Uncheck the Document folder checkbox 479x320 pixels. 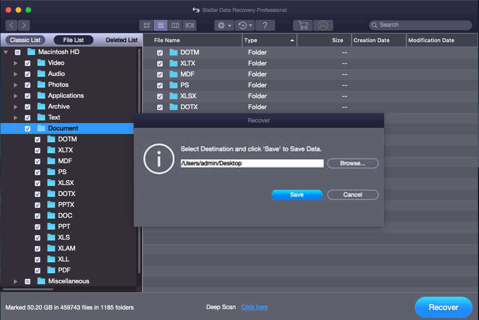click(27, 128)
